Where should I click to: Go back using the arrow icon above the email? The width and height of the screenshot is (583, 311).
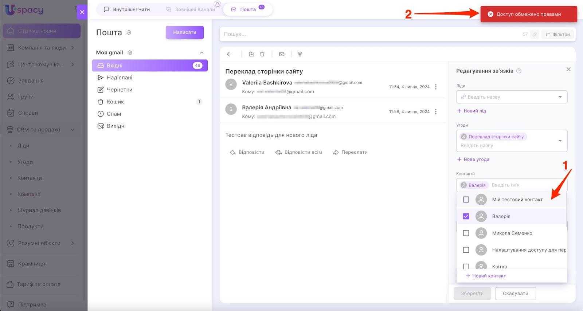point(229,54)
